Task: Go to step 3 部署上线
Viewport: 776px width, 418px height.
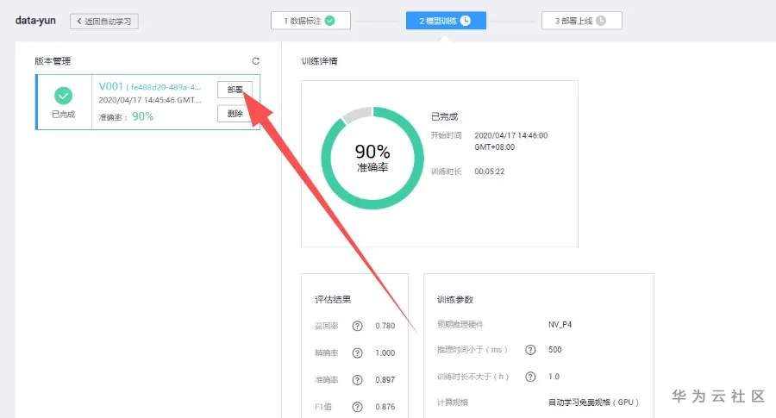Action: (x=581, y=21)
